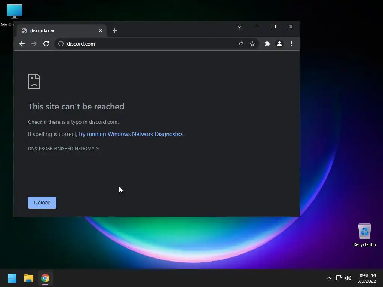Maximize the Chrome window
This screenshot has height=287, width=383.
274,27
